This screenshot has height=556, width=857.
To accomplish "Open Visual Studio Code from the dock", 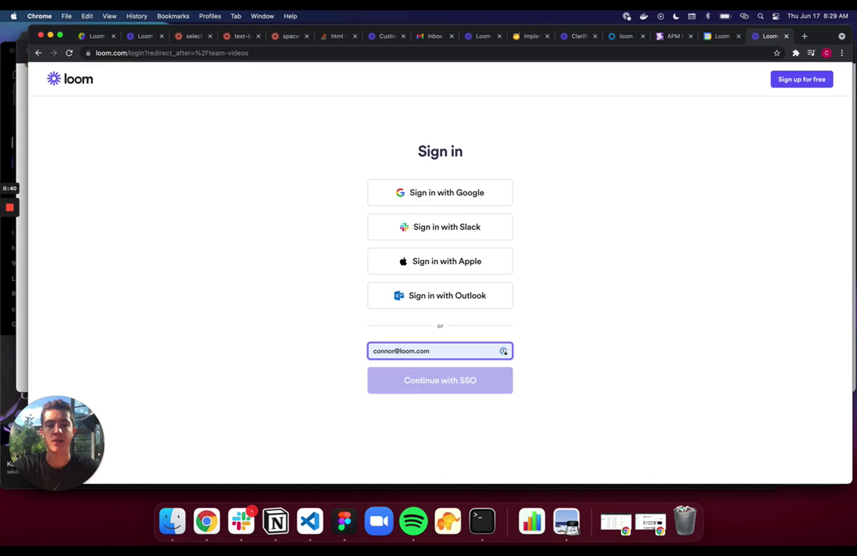I will (310, 521).
